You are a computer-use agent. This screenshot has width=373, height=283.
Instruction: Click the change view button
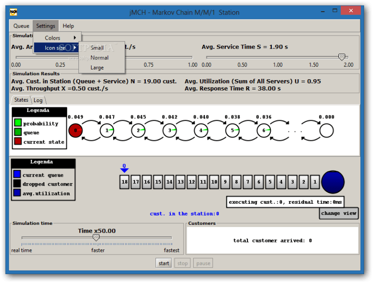339,213
